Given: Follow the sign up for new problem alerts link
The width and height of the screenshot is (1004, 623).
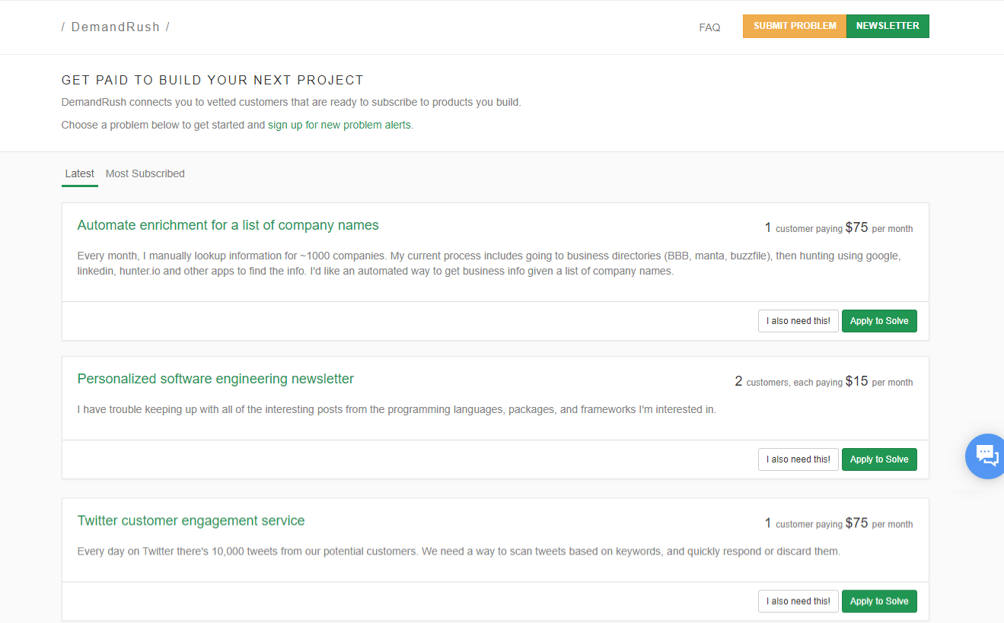Looking at the screenshot, I should (x=339, y=125).
